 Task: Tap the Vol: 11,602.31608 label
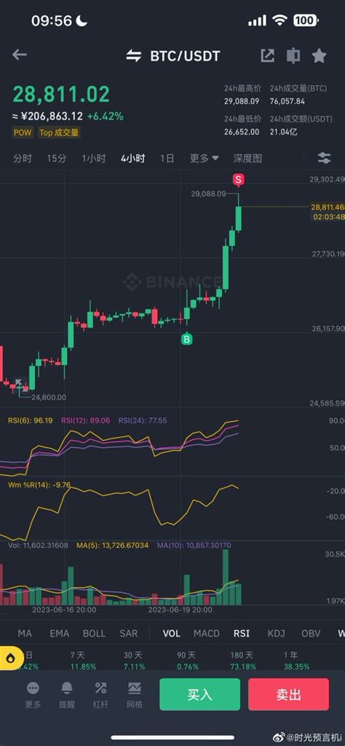[39, 545]
